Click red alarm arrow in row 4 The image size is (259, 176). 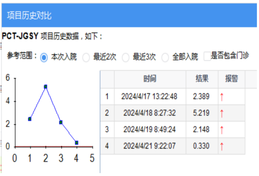[x=222, y=146]
